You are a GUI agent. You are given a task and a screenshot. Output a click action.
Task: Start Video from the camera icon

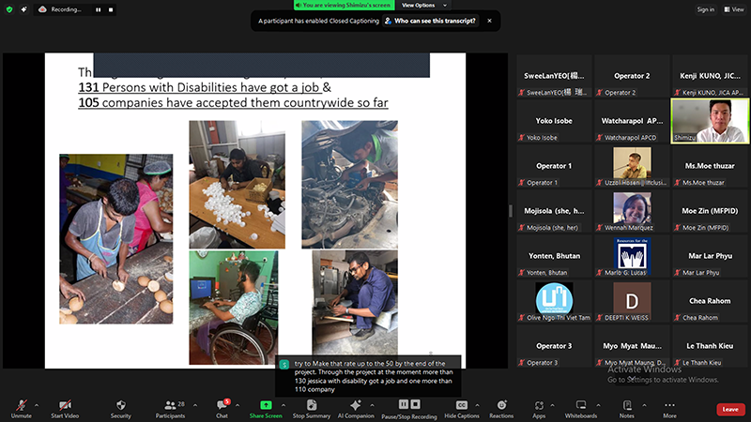click(x=63, y=404)
